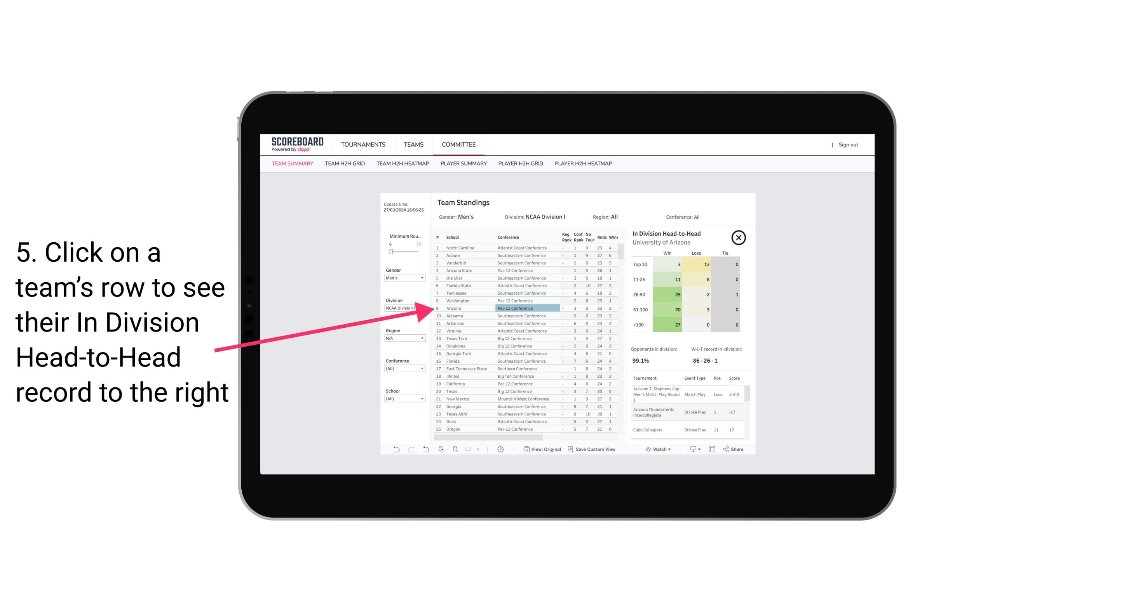Click the download/export icon in toolbar
Viewport: 1131px width, 608px height.
click(690, 449)
